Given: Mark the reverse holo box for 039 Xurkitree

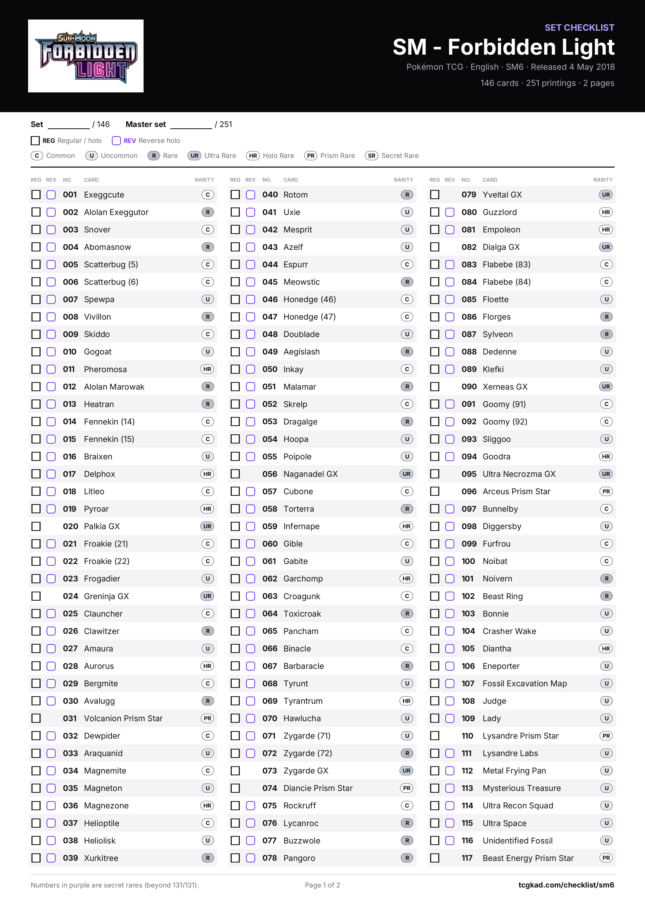Looking at the screenshot, I should 51,858.
